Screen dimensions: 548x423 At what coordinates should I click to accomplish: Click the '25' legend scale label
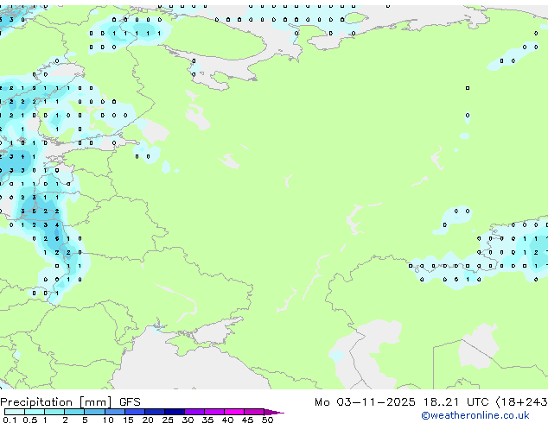168,420
